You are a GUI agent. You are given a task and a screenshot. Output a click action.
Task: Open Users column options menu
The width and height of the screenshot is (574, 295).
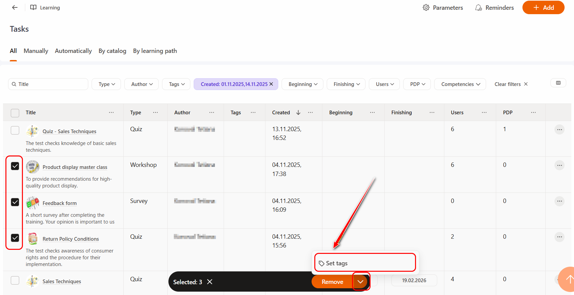484,112
